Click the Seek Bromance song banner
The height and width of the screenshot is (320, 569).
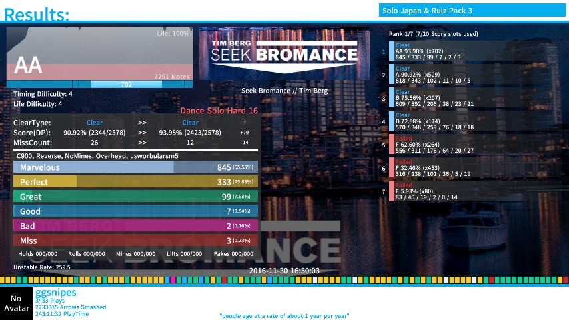(x=284, y=53)
